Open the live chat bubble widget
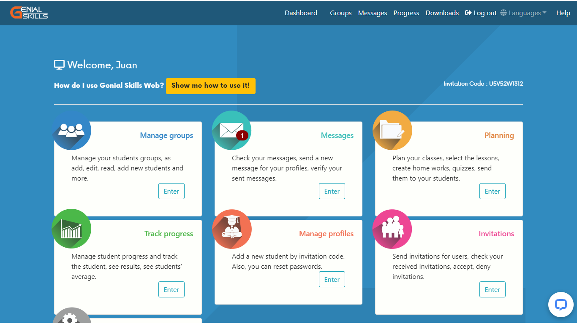The height and width of the screenshot is (324, 577). point(561,305)
